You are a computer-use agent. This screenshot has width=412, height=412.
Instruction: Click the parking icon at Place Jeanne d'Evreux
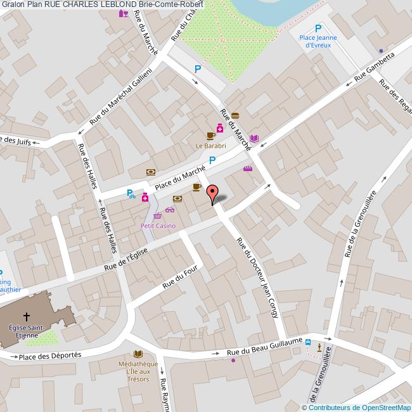click(319, 28)
